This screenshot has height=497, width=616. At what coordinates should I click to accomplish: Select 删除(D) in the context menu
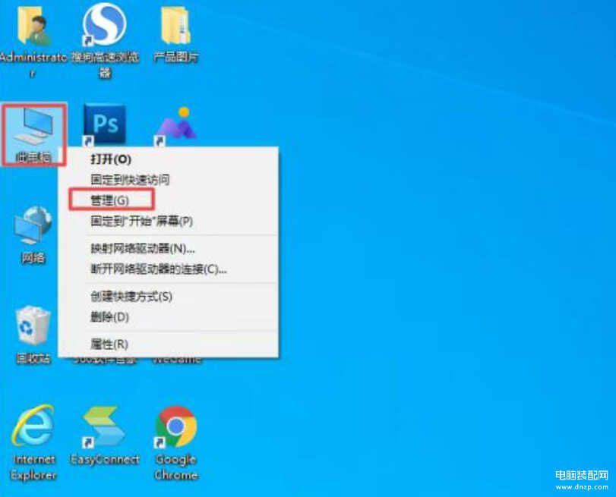click(x=110, y=316)
